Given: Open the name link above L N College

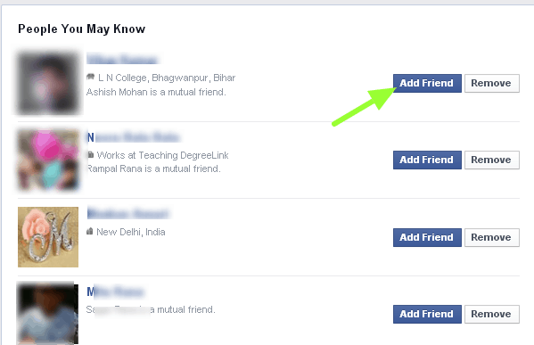Looking at the screenshot, I should coord(122,59).
